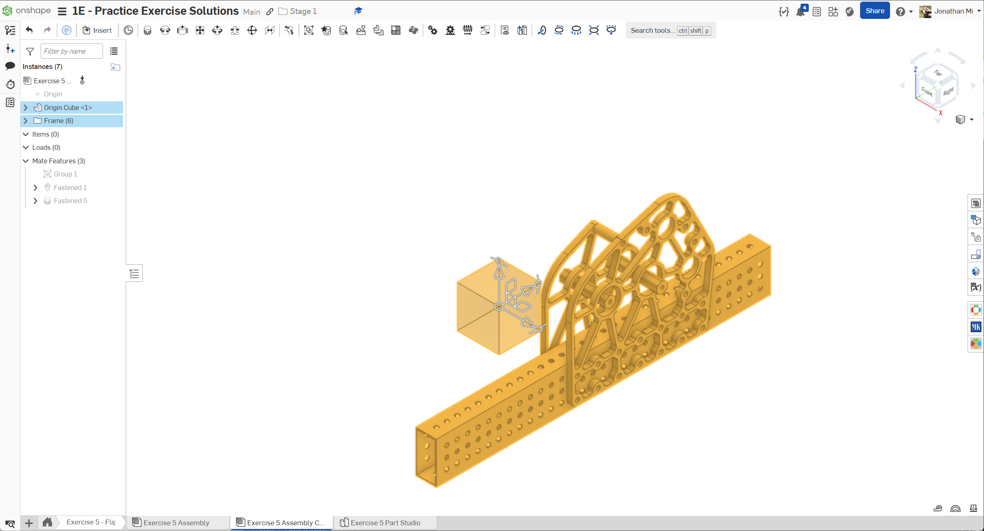
Task: Toggle the filter funnel icon
Action: pos(30,51)
